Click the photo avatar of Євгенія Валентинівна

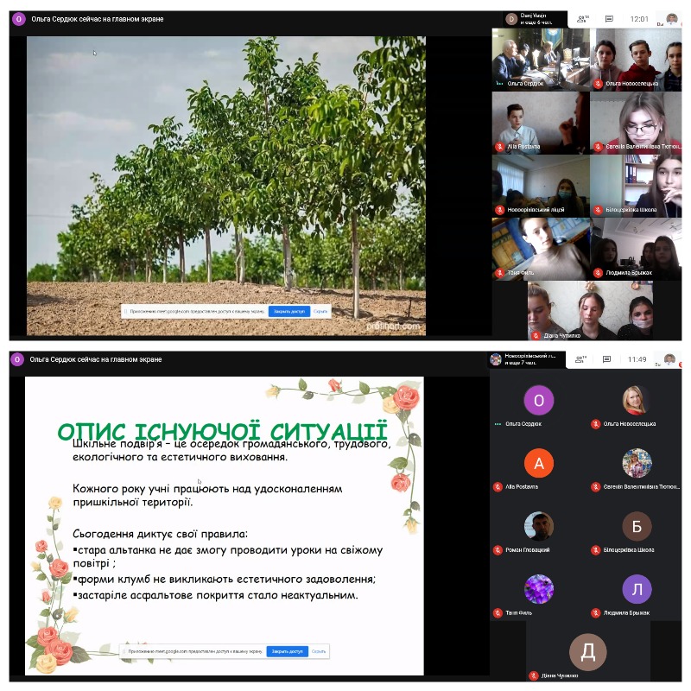point(637,463)
